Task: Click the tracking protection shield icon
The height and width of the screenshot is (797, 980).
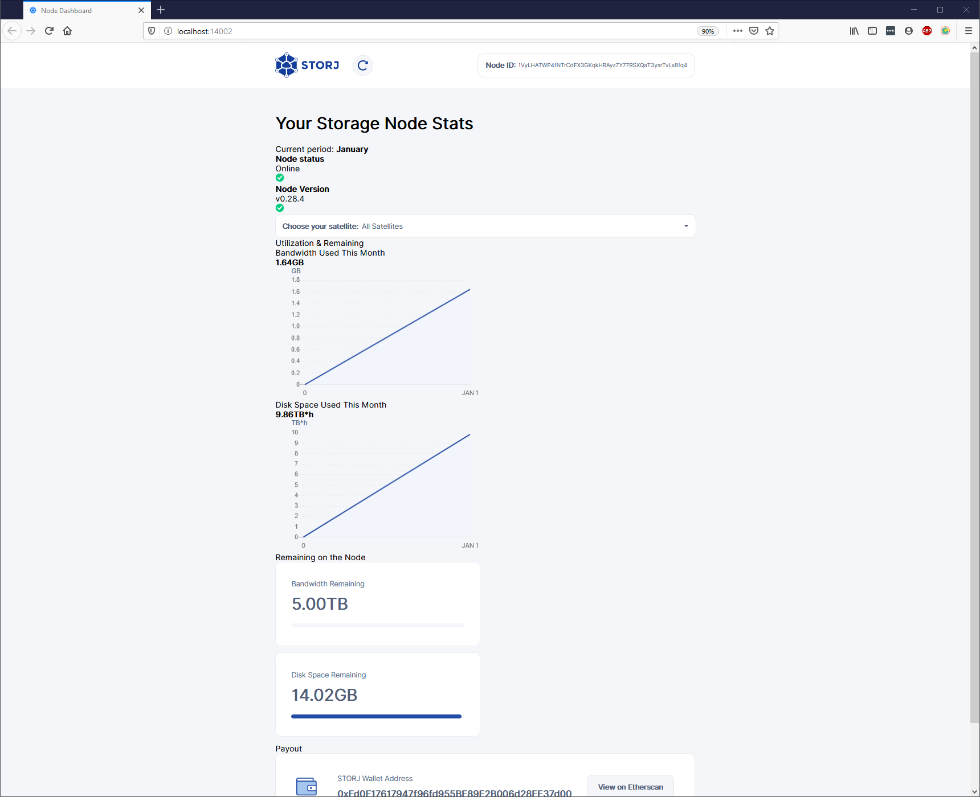Action: [152, 31]
